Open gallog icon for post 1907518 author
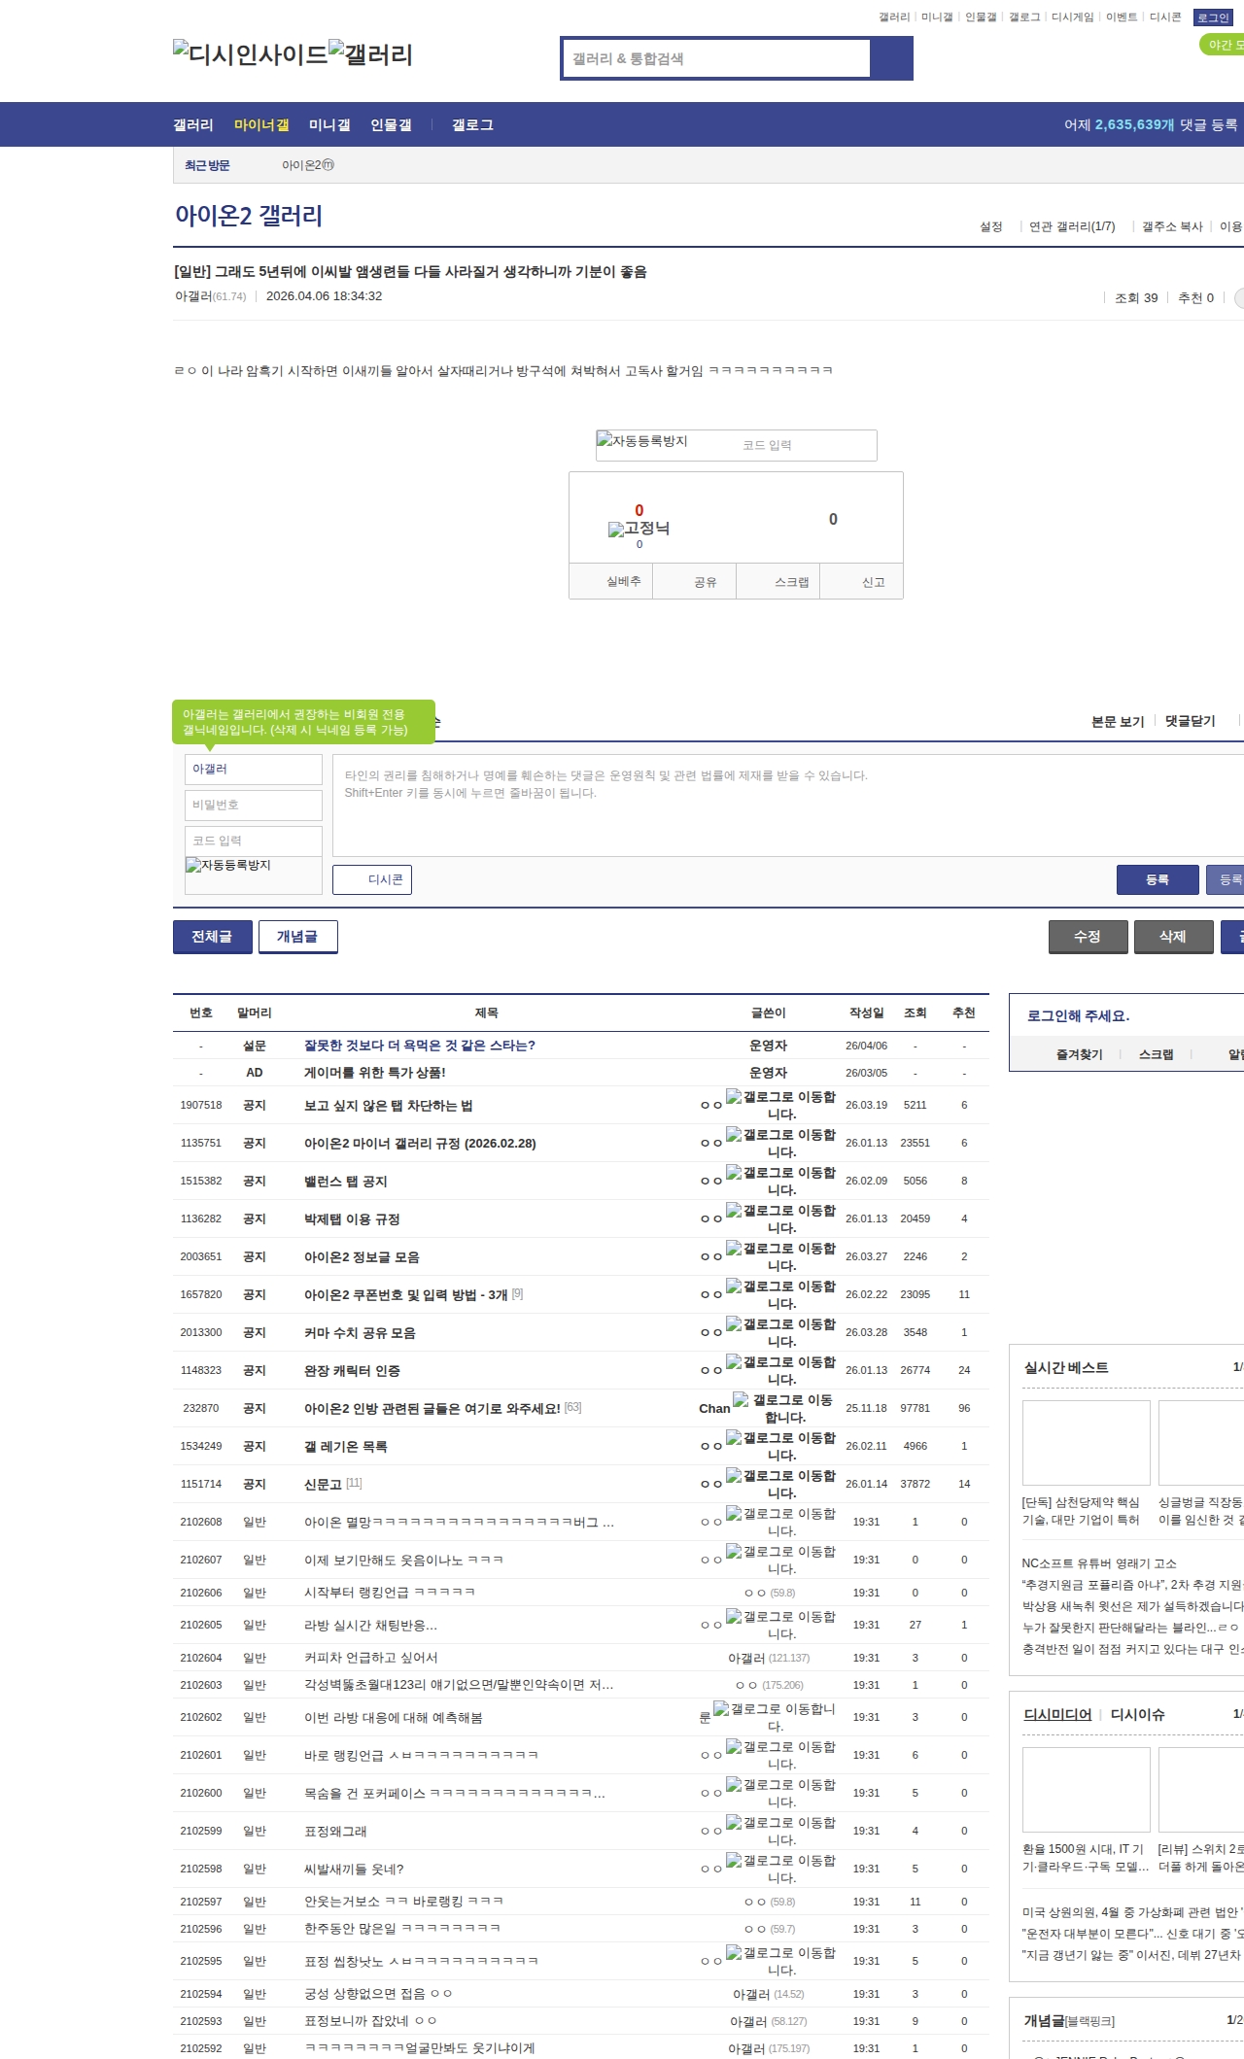 pos(734,1097)
